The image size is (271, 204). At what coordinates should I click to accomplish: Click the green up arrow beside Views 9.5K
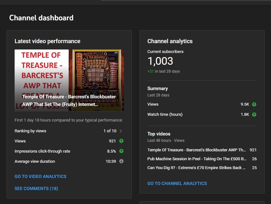tap(254, 104)
